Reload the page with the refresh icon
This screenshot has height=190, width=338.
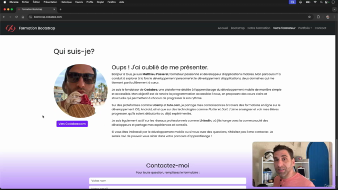[x=16, y=17]
